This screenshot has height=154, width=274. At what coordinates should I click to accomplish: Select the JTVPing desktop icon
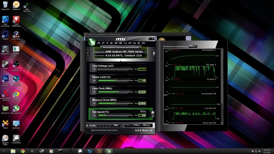click(16, 50)
